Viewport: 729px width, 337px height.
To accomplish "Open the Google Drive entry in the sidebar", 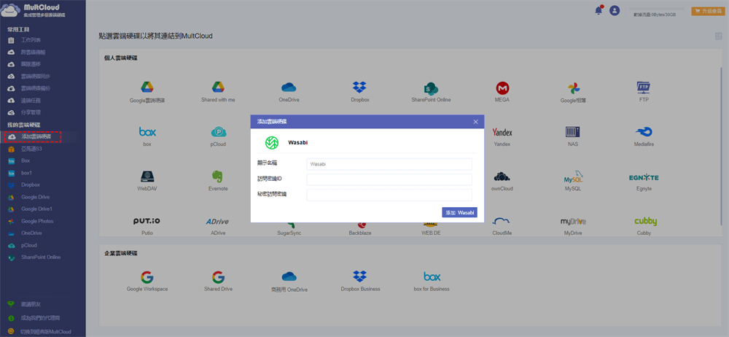I will (x=35, y=197).
